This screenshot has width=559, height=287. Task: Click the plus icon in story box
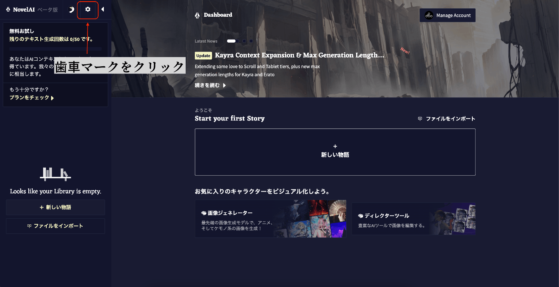point(335,146)
